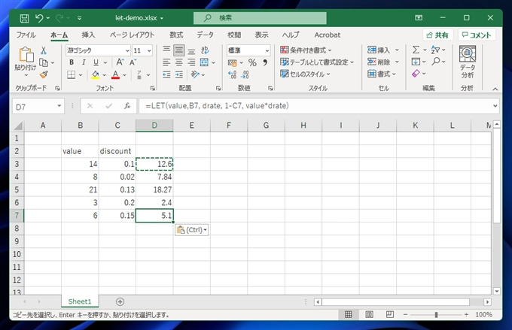Click Increase Decimal icon
This screenshot has width=512, height=330.
[232, 74]
